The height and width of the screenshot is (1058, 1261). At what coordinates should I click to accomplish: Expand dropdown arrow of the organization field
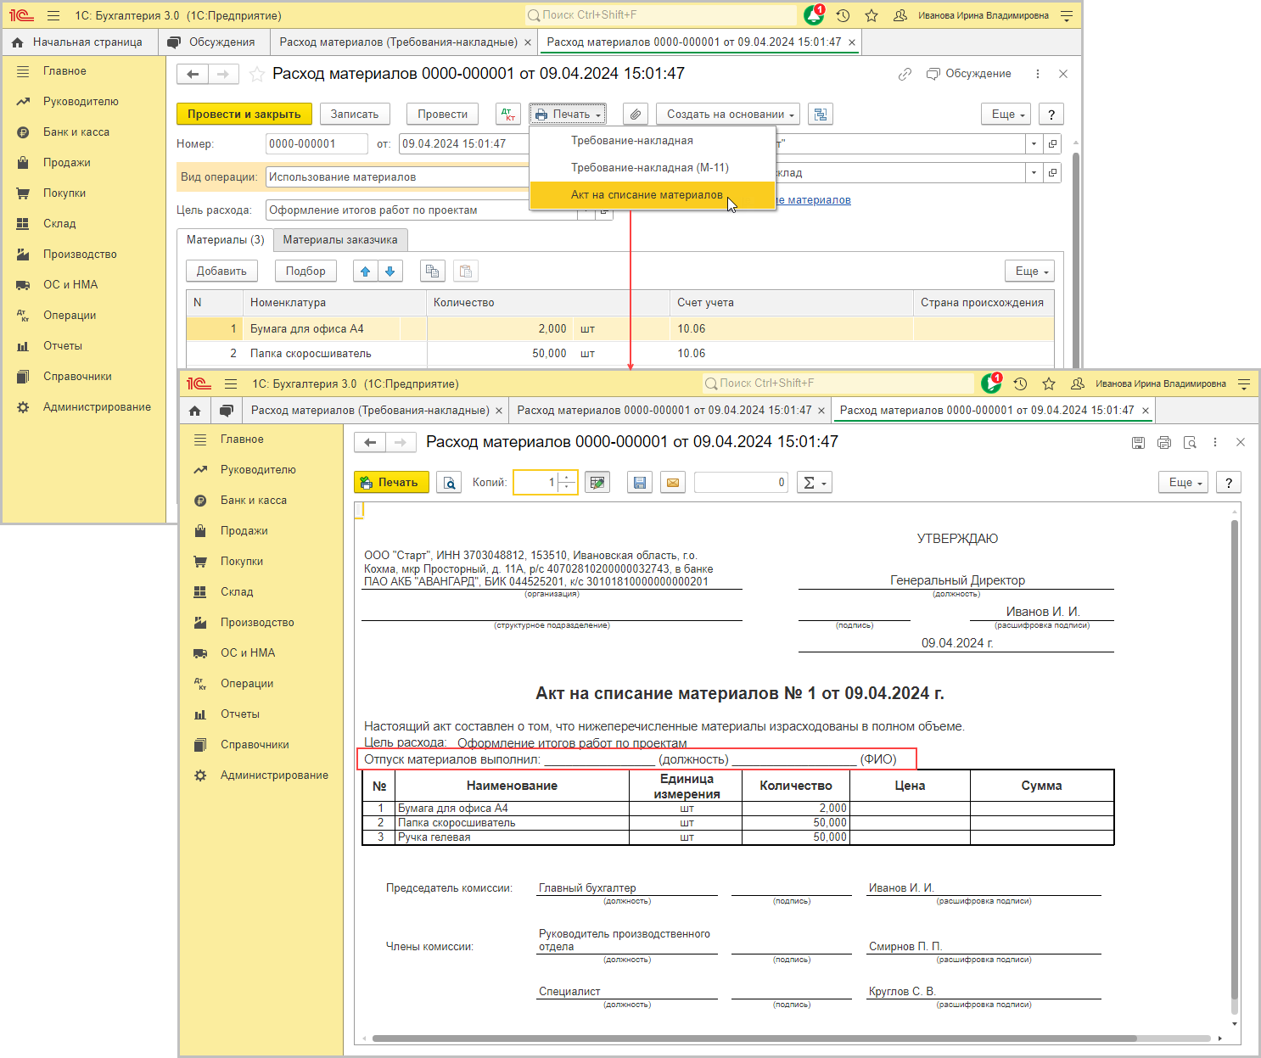coord(1034,143)
